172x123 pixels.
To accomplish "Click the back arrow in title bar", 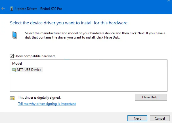I will pos(3,9).
